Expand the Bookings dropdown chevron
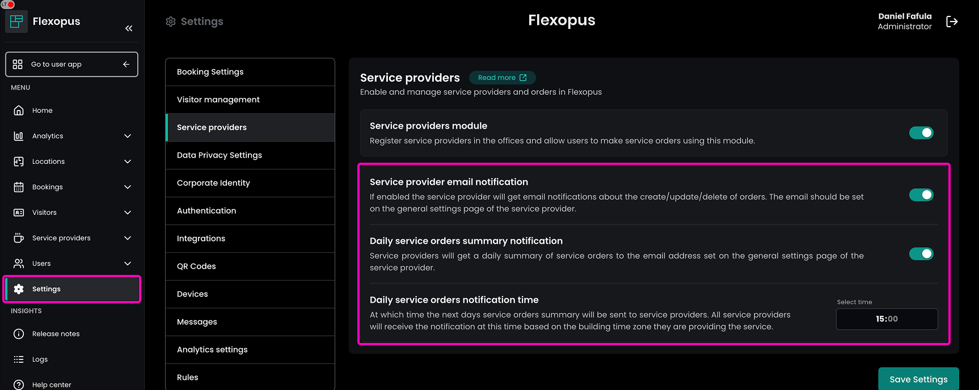 coord(128,187)
